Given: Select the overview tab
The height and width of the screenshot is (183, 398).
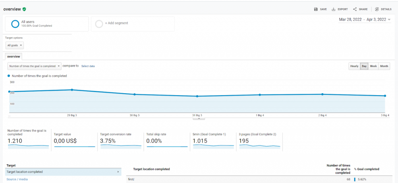Looking at the screenshot, I should point(14,56).
